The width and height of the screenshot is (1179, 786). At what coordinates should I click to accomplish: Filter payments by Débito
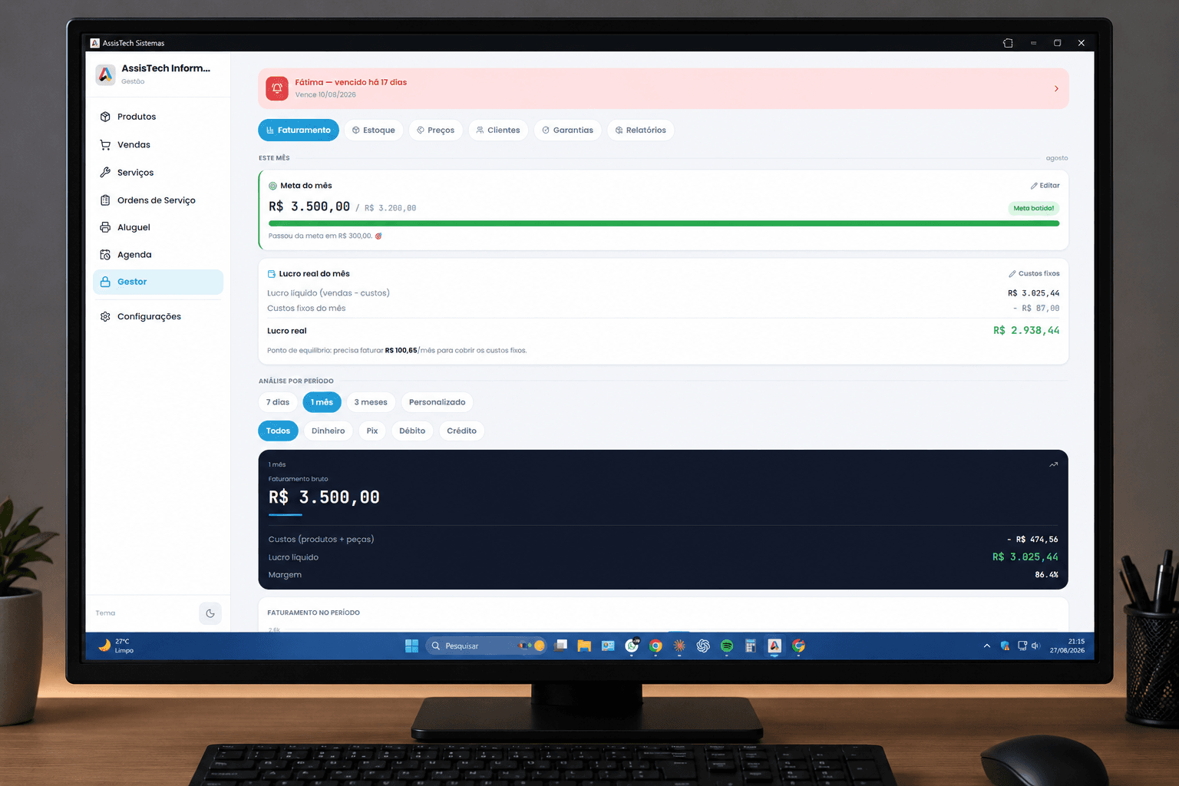click(x=412, y=431)
